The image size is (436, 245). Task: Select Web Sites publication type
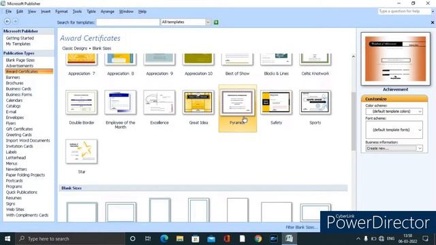tap(15, 210)
